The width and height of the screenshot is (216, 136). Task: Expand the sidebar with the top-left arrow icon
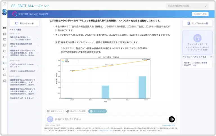click(x=4, y=4)
